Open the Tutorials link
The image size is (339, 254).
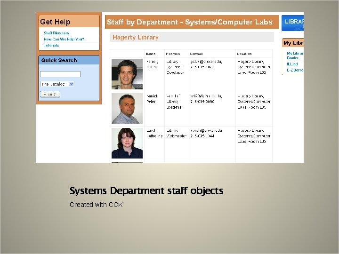[x=51, y=45]
